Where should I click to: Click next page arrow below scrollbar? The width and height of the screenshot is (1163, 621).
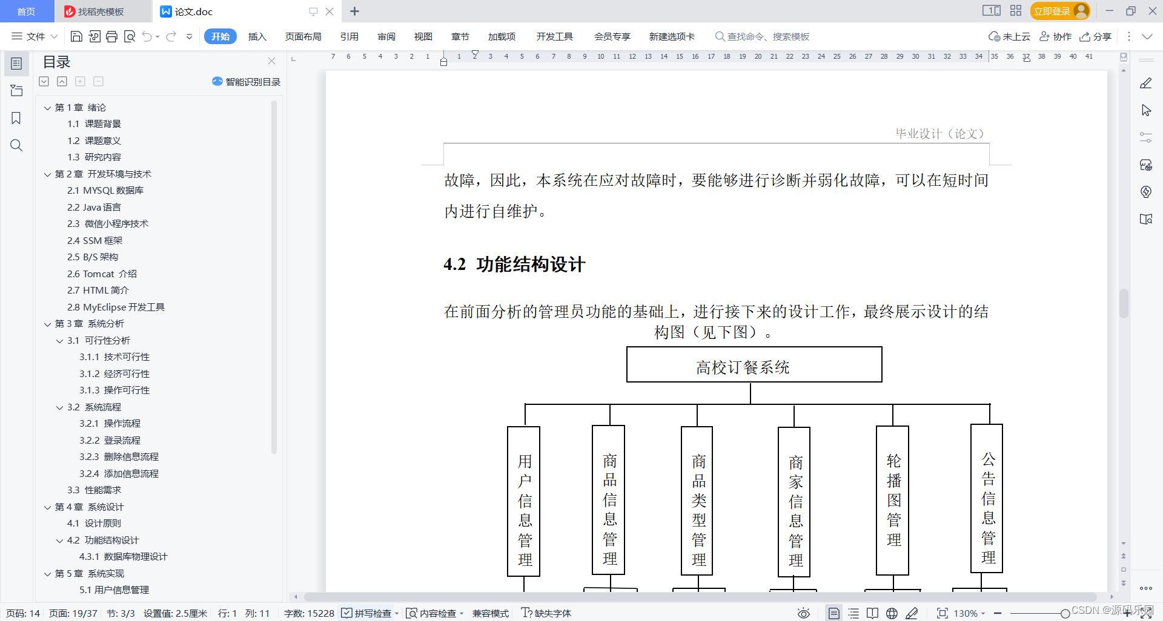pos(1124,583)
